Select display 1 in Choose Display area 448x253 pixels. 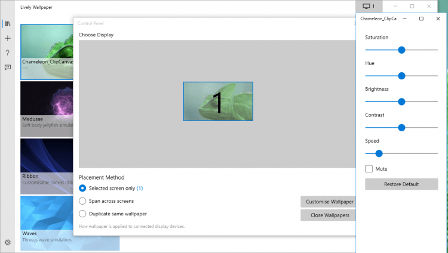218,101
